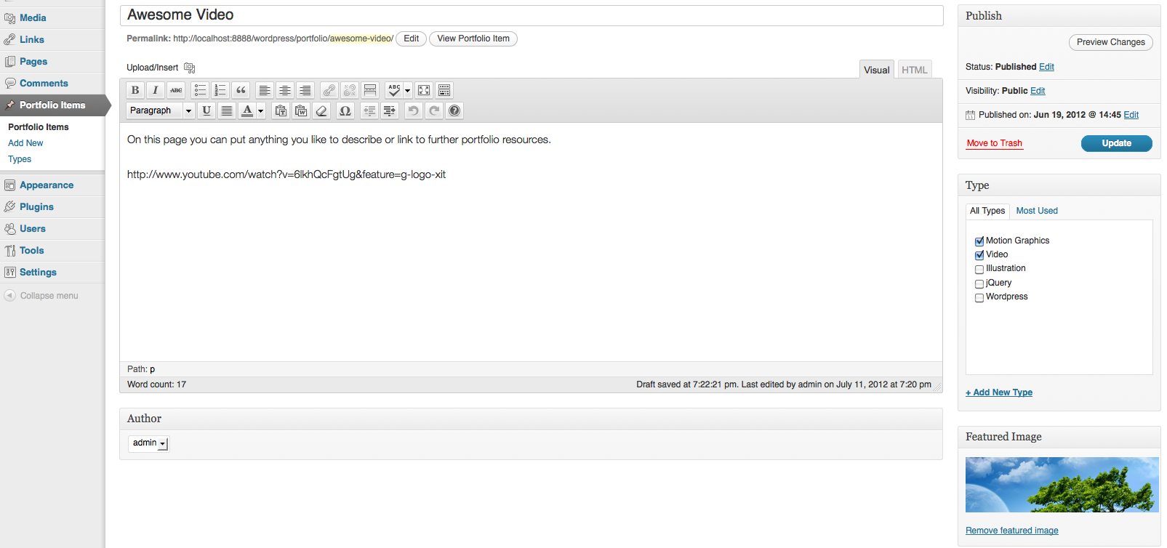The height and width of the screenshot is (548, 1167).
Task: Apply italic formatting
Action: 156,90
